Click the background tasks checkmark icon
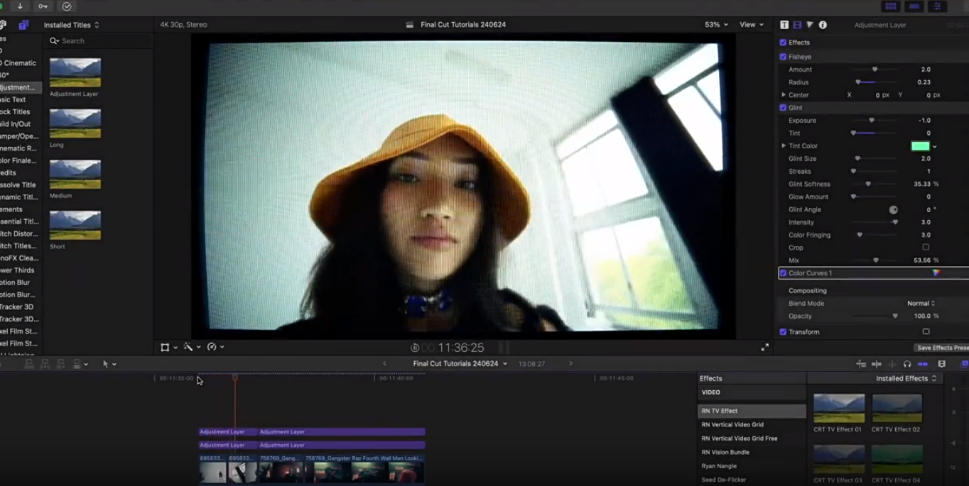Viewport: 969px width, 486px height. click(67, 6)
